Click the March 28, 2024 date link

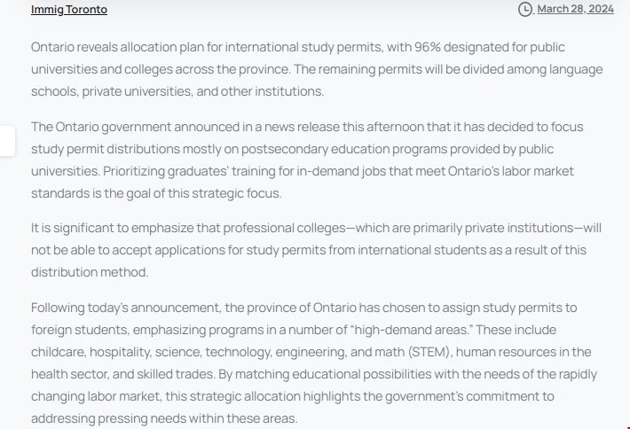(x=575, y=9)
